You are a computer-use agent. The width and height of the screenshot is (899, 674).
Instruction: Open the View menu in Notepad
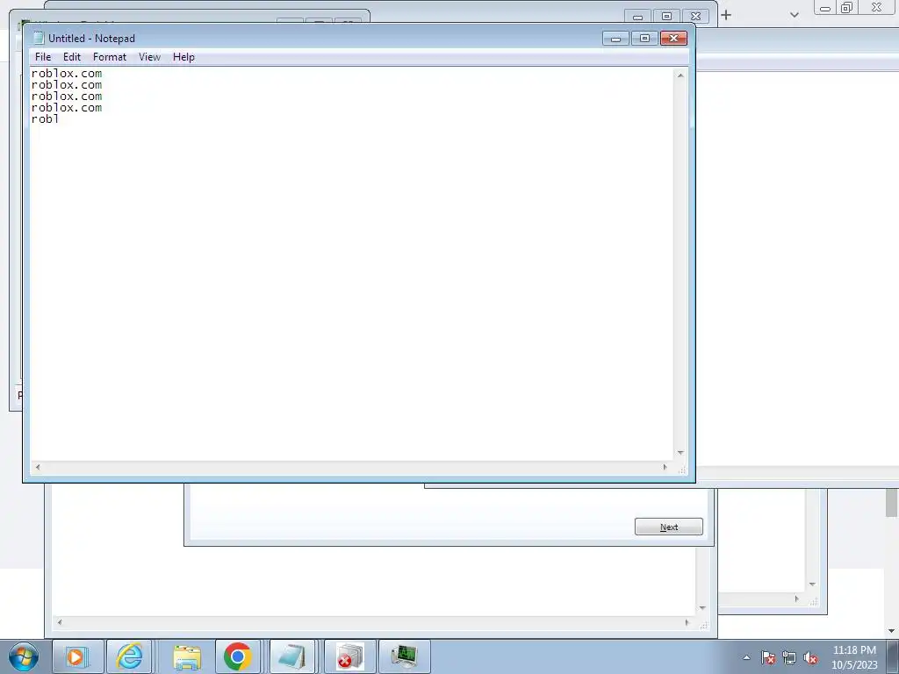[x=149, y=57]
